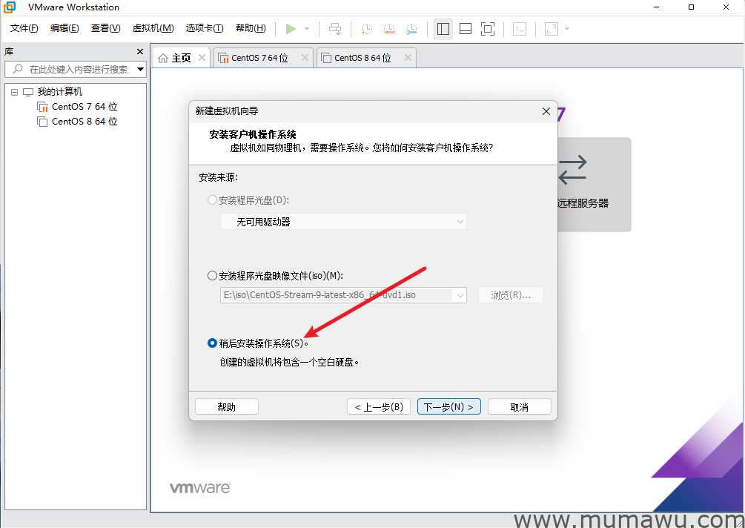745x528 pixels.
Task: Toggle the library panel view icon
Action: point(443,29)
